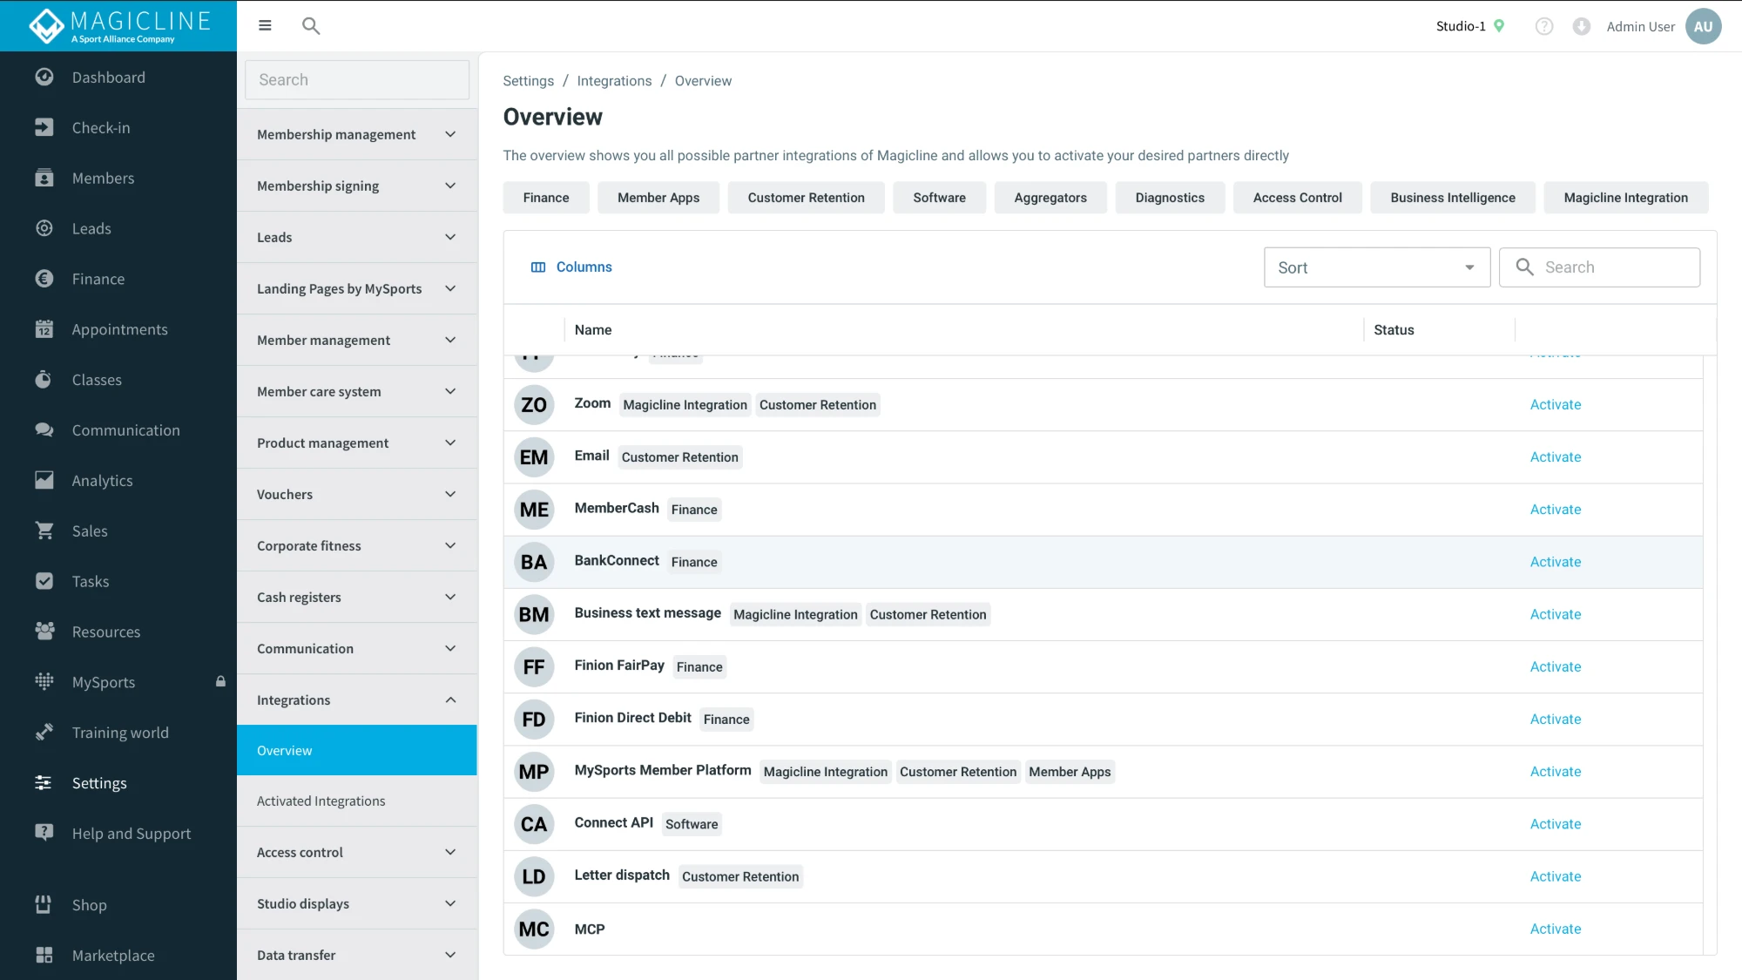Open Leads via its target icon
The image size is (1742, 980).
tap(44, 228)
